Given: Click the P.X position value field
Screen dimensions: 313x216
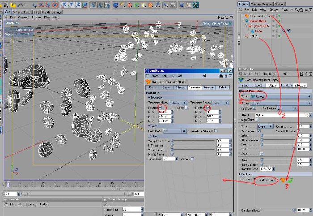Looking at the screenshot, I should [x=165, y=112].
